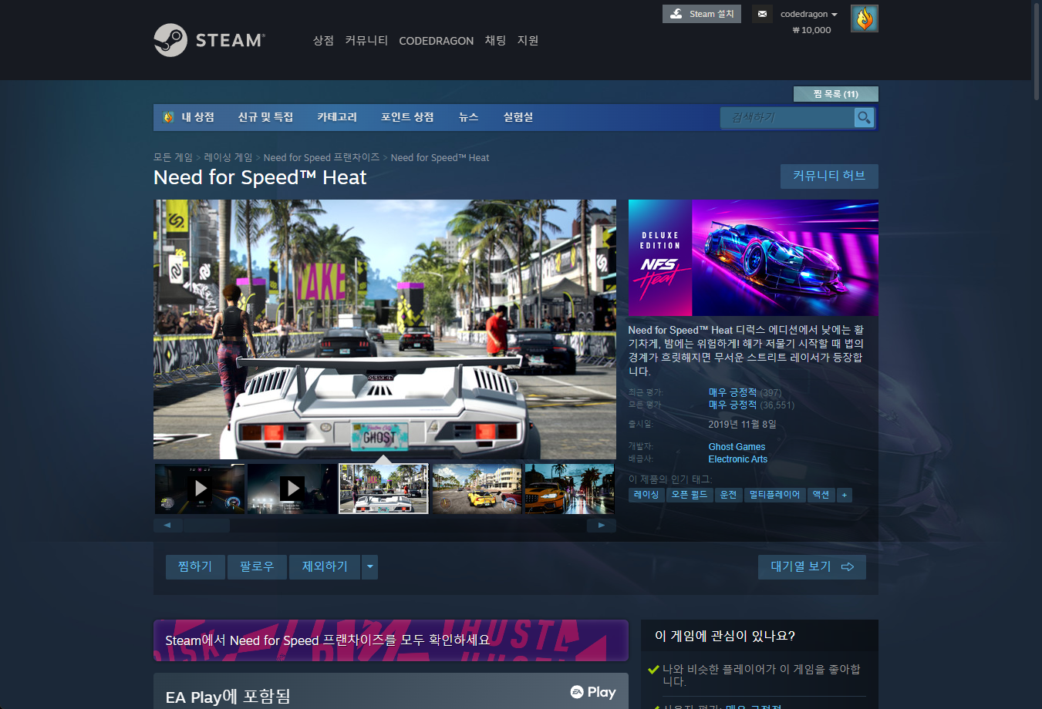Open the CODEDRAGON menu
This screenshot has height=709, width=1042.
(436, 41)
